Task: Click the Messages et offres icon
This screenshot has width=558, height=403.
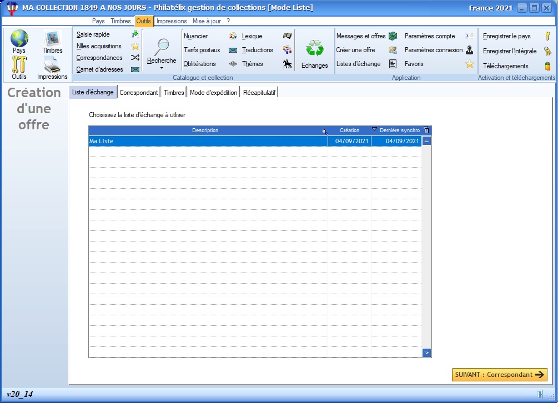Action: tap(393, 36)
